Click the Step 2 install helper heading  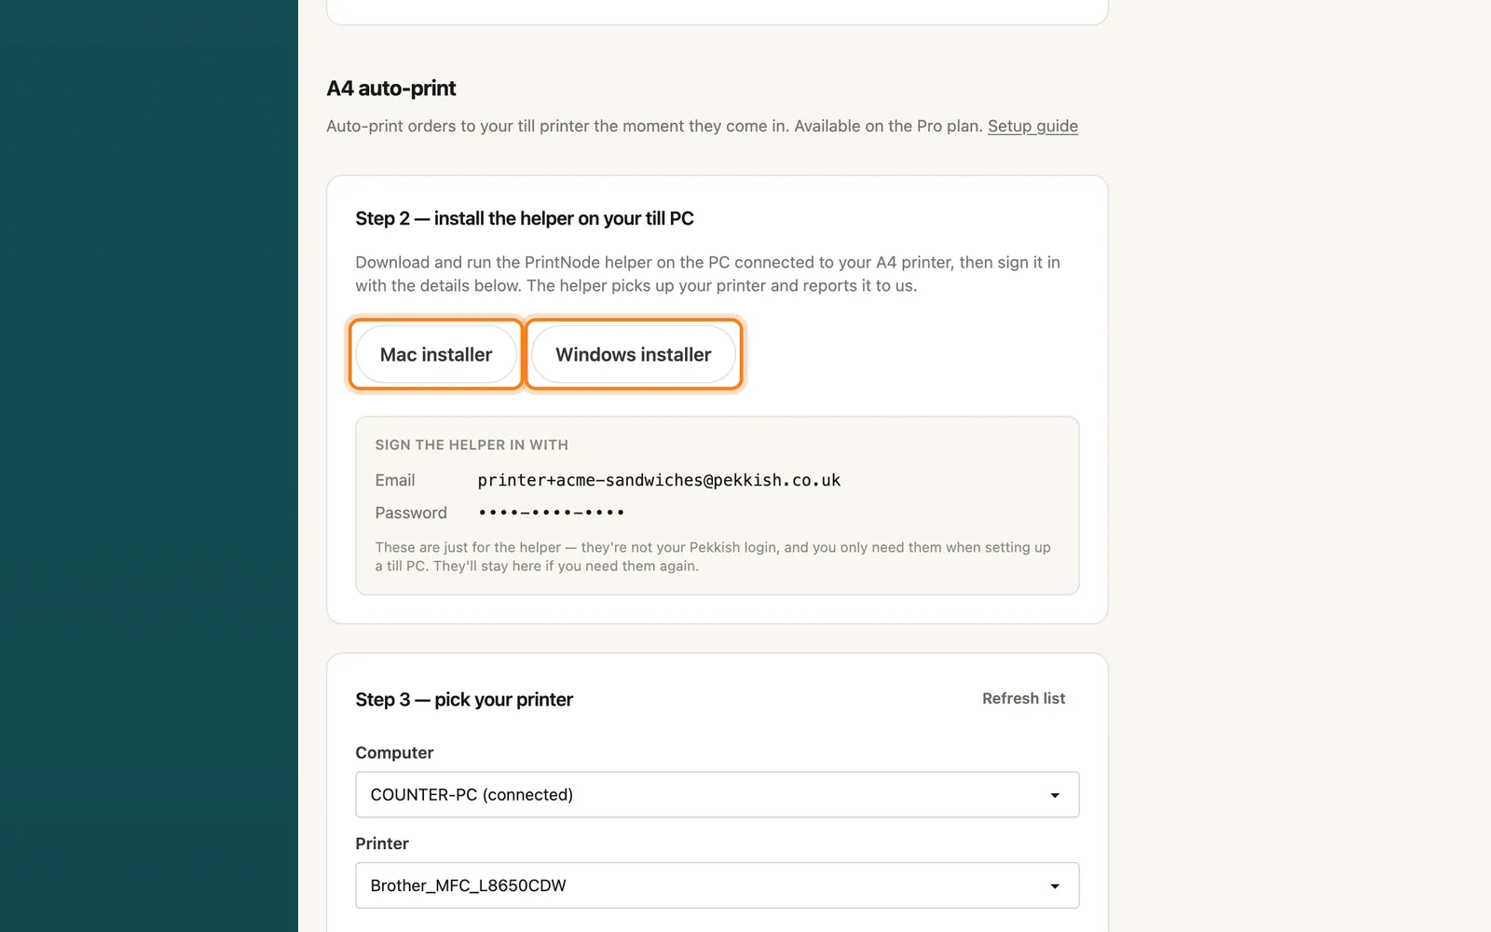point(525,218)
